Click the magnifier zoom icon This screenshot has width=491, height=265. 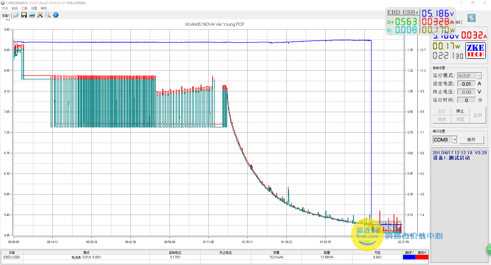pyautogui.click(x=48, y=15)
